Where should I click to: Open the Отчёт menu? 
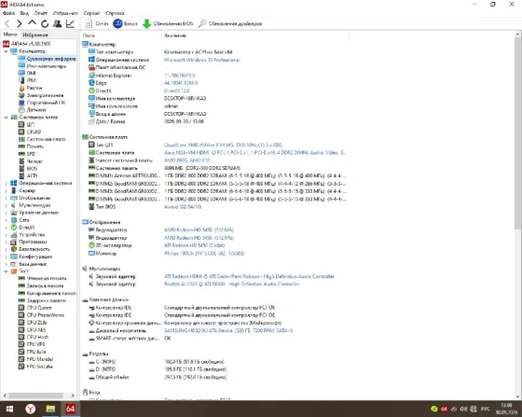pos(41,13)
